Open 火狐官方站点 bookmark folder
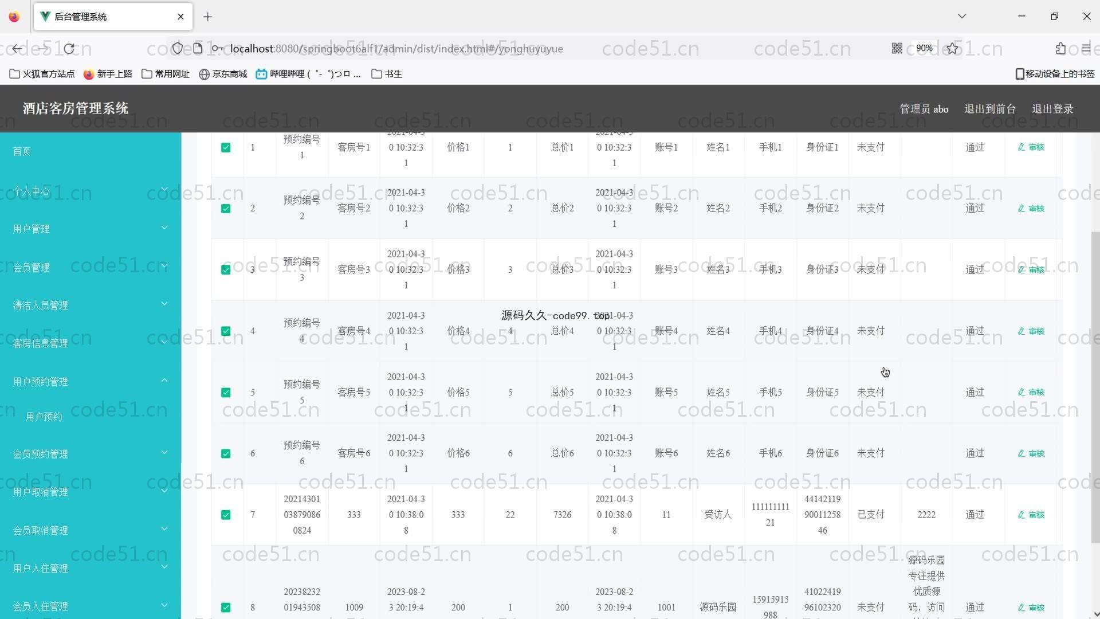This screenshot has height=619, width=1100. pyautogui.click(x=42, y=74)
